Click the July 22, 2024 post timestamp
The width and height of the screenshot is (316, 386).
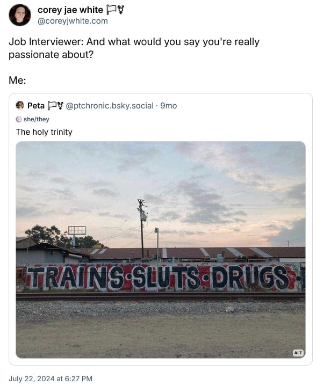(51, 378)
